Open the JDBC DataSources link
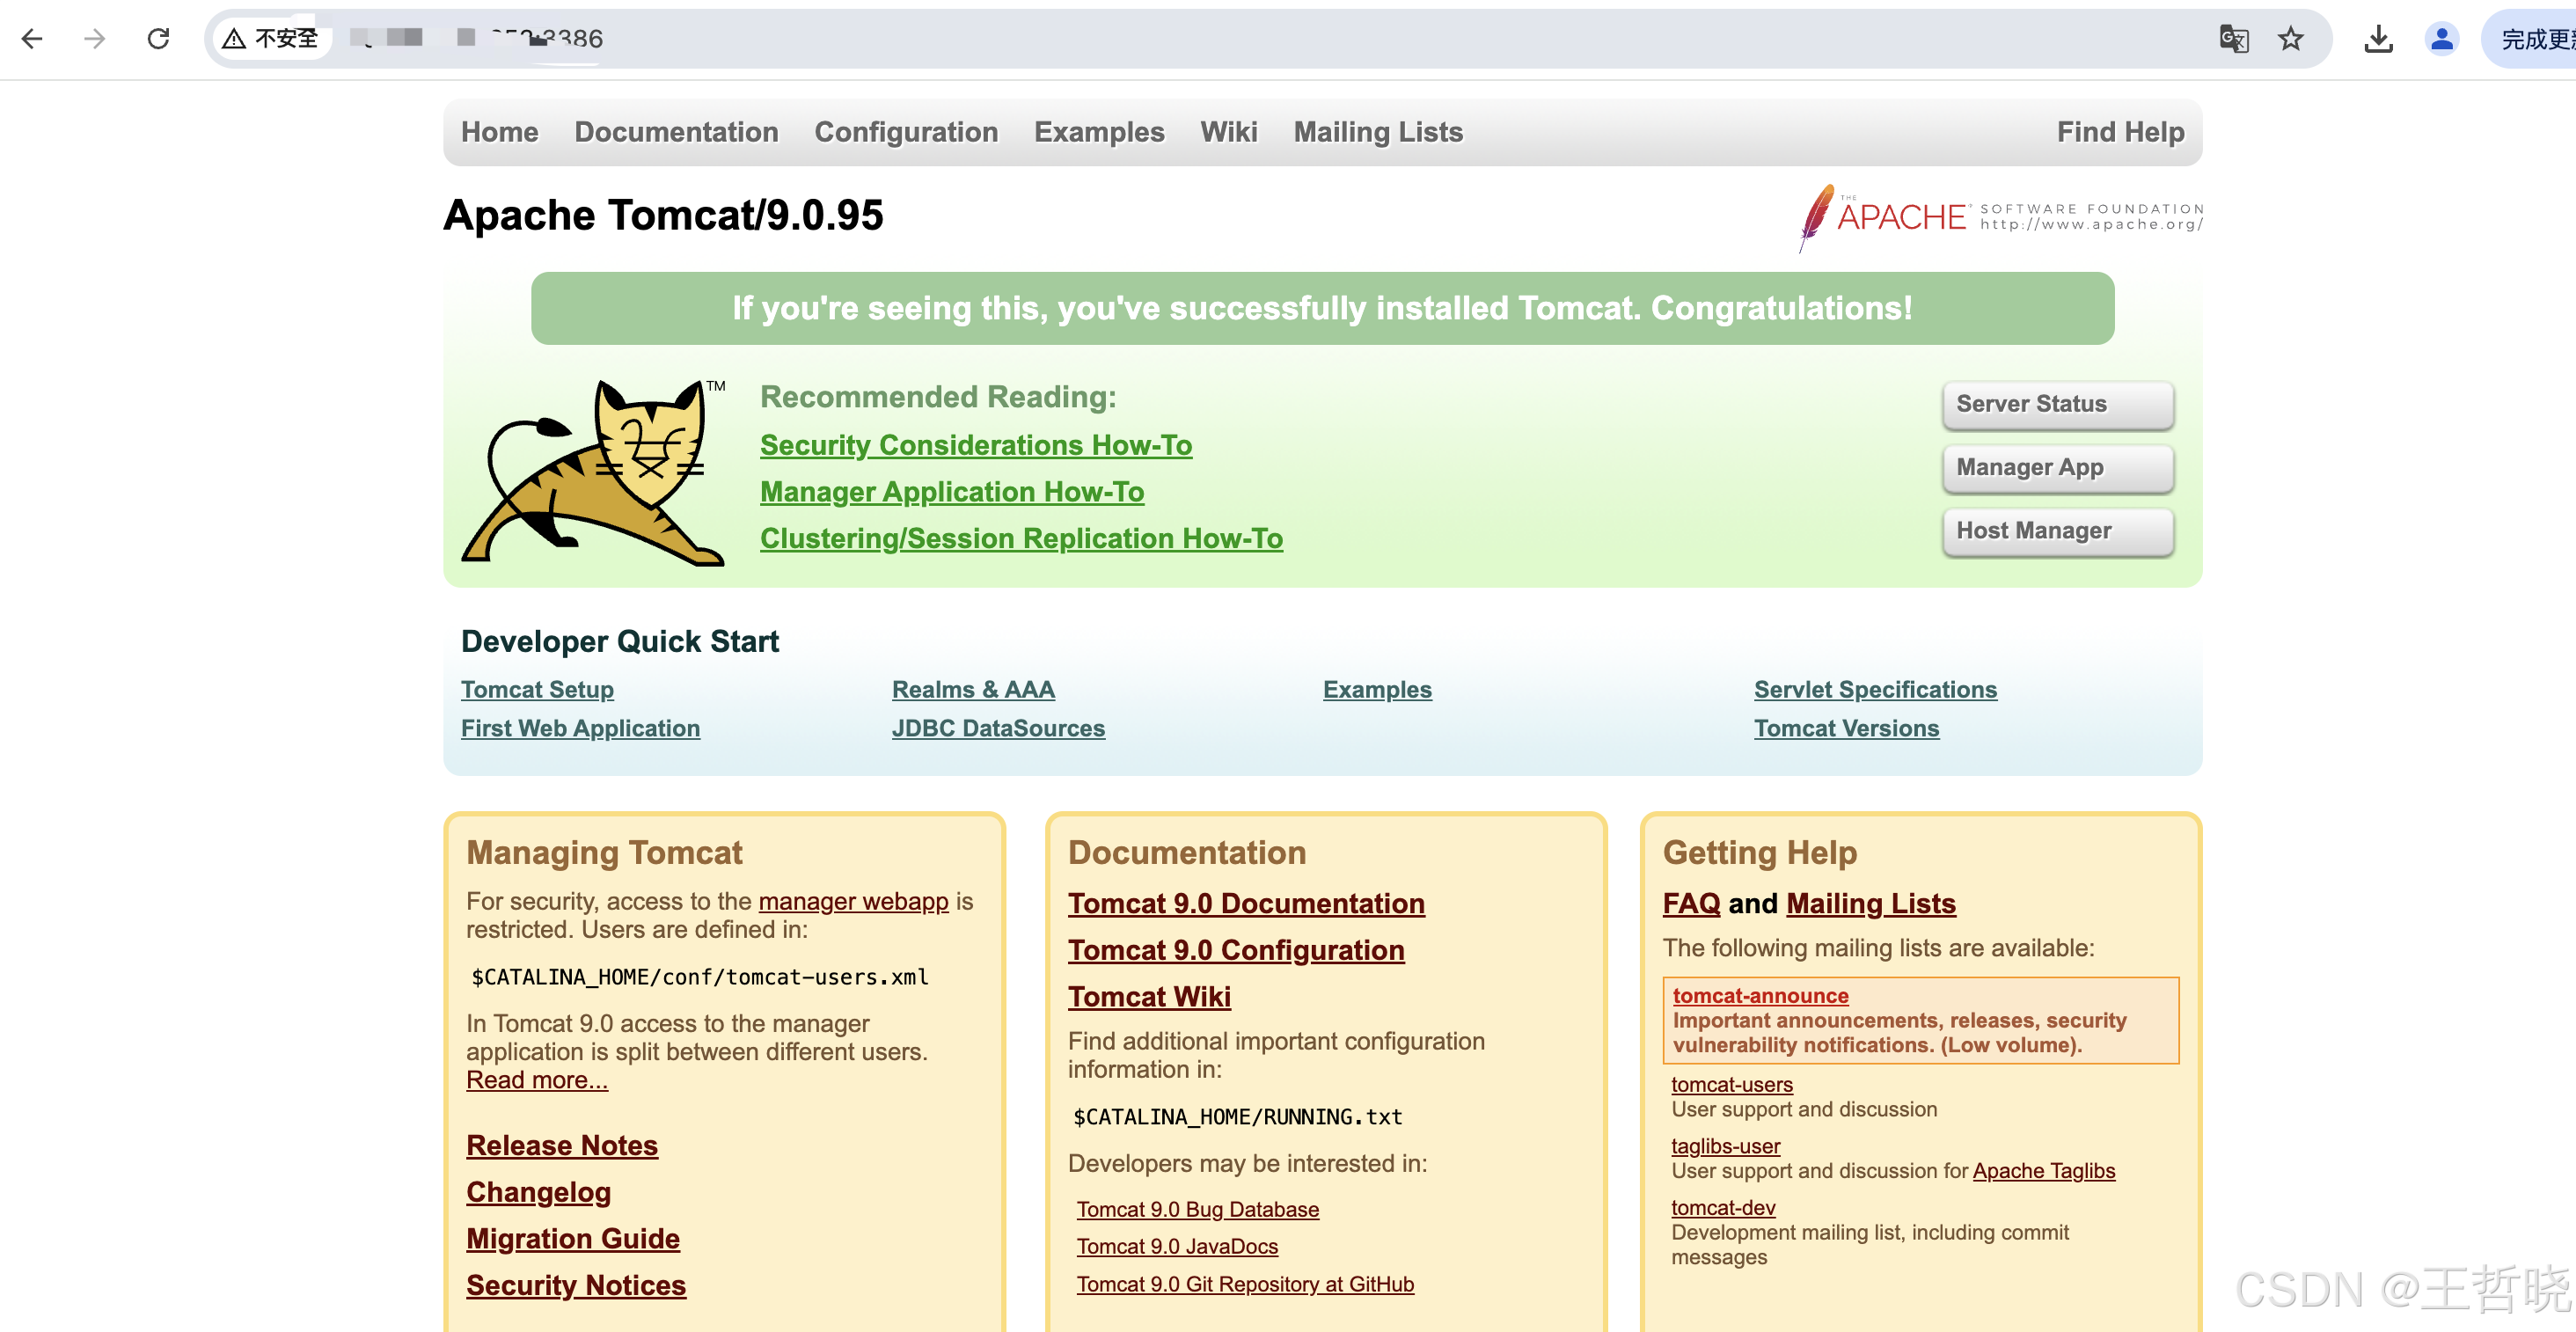Screen dimensions: 2576x1332 [998, 729]
